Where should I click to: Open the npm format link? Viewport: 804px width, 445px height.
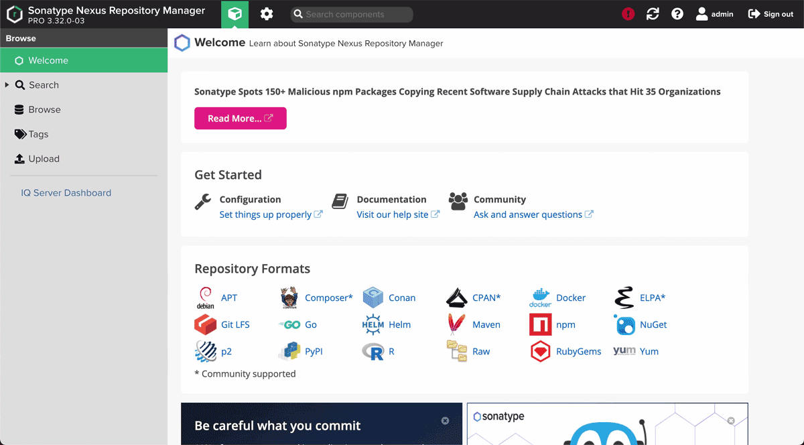[565, 324]
